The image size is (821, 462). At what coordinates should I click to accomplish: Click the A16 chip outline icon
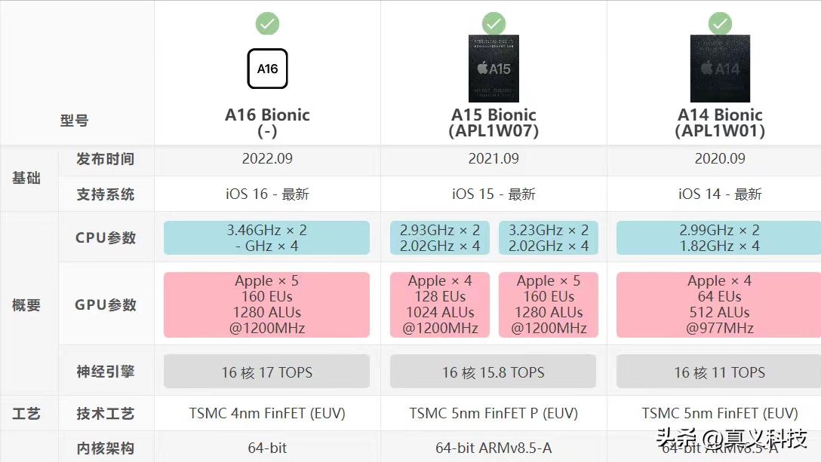coord(267,69)
